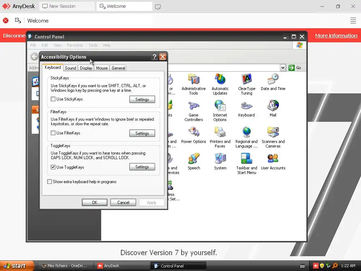This screenshot has width=361, height=271.
Task: Click the security shield tray icon
Action: click(x=322, y=266)
